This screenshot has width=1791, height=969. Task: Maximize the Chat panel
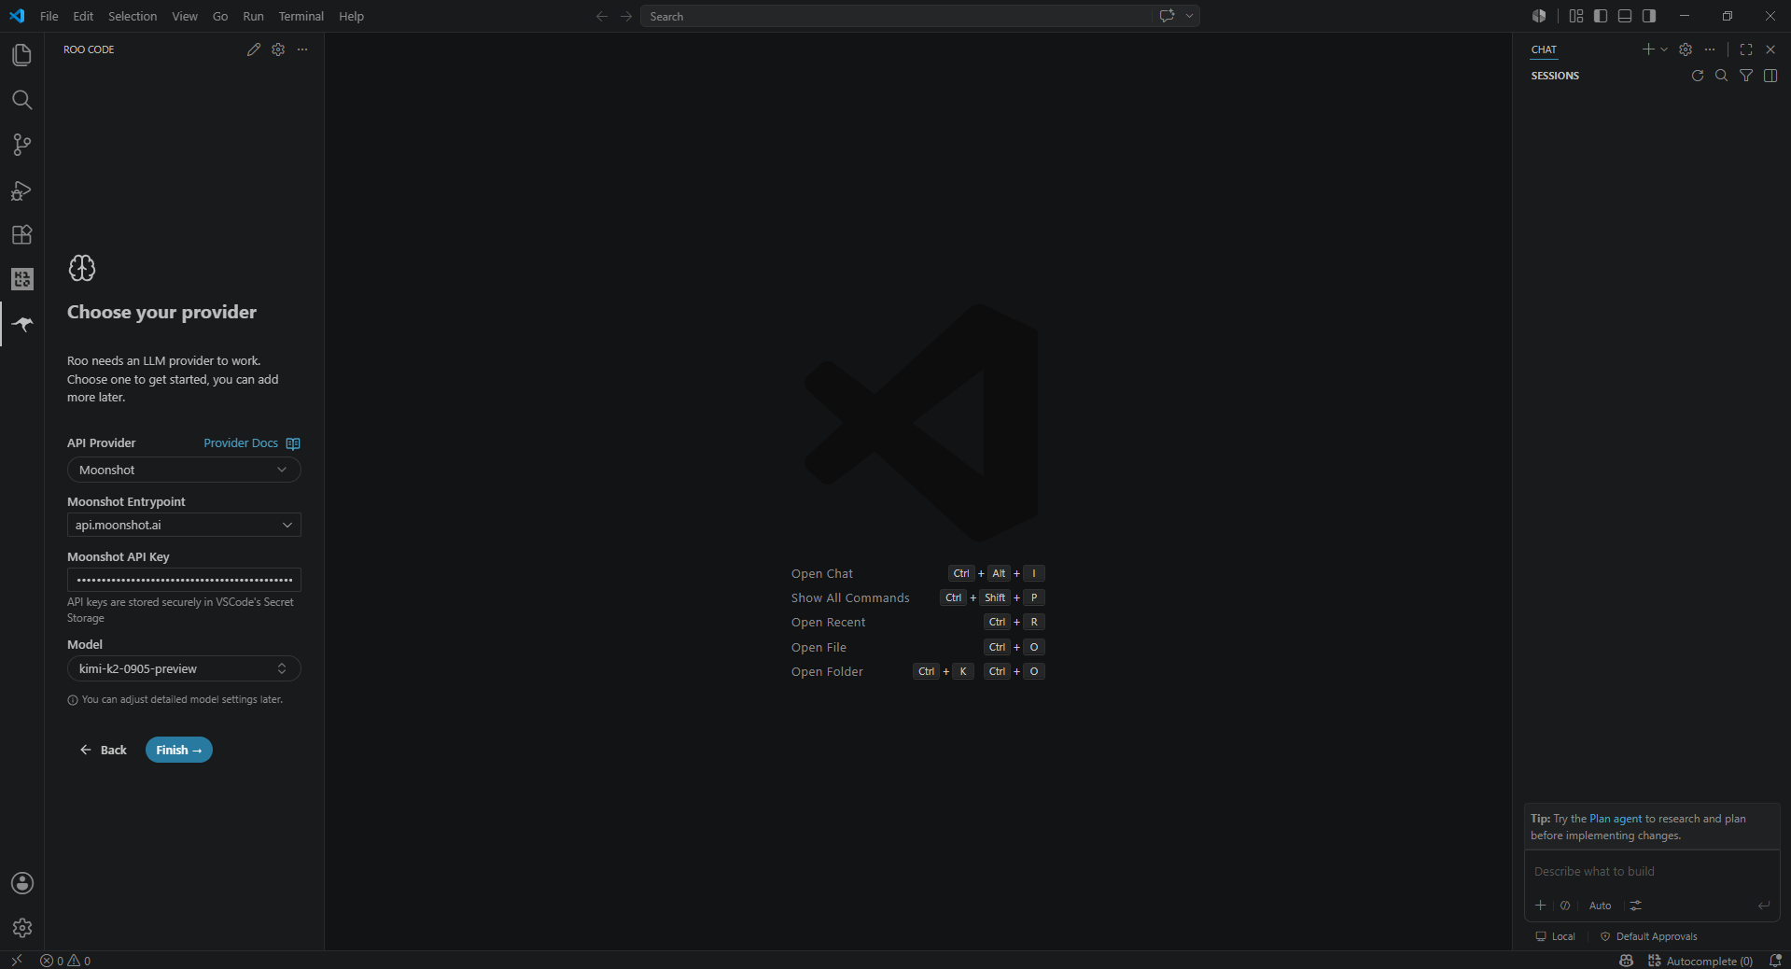[1746, 49]
